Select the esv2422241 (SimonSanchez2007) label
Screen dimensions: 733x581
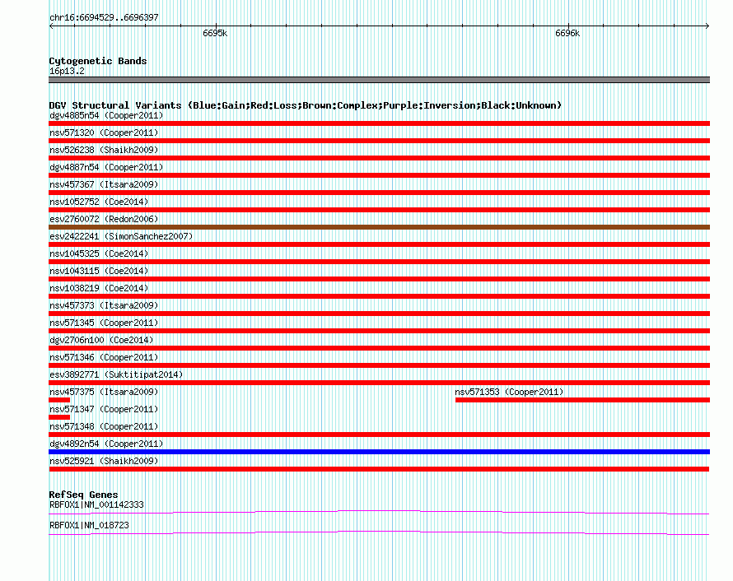tap(121, 236)
